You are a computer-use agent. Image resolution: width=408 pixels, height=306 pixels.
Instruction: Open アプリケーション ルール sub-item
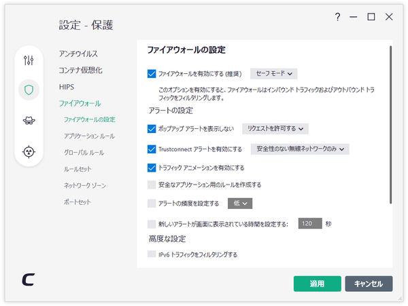[89, 136]
